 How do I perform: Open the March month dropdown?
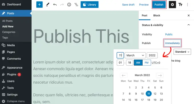pyautogui.click(x=135, y=55)
